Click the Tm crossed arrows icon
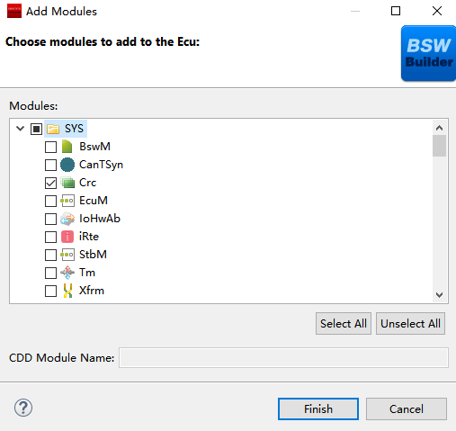Image resolution: width=456 pixels, height=431 pixels. (67, 273)
